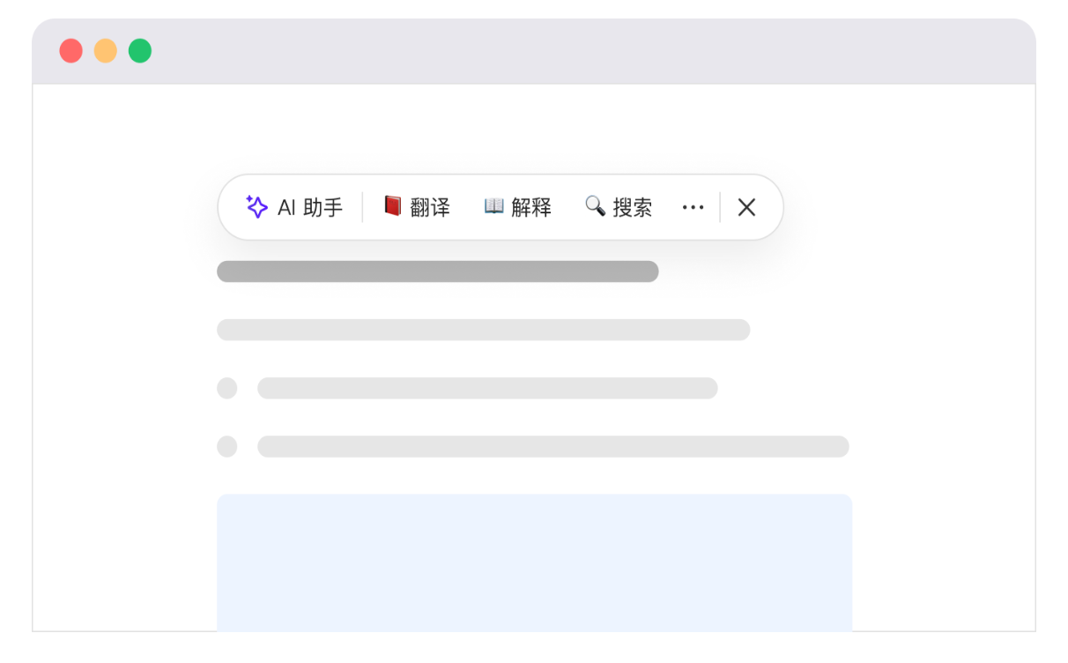Click the yellow traffic light button
1068x663 pixels.
pos(104,50)
